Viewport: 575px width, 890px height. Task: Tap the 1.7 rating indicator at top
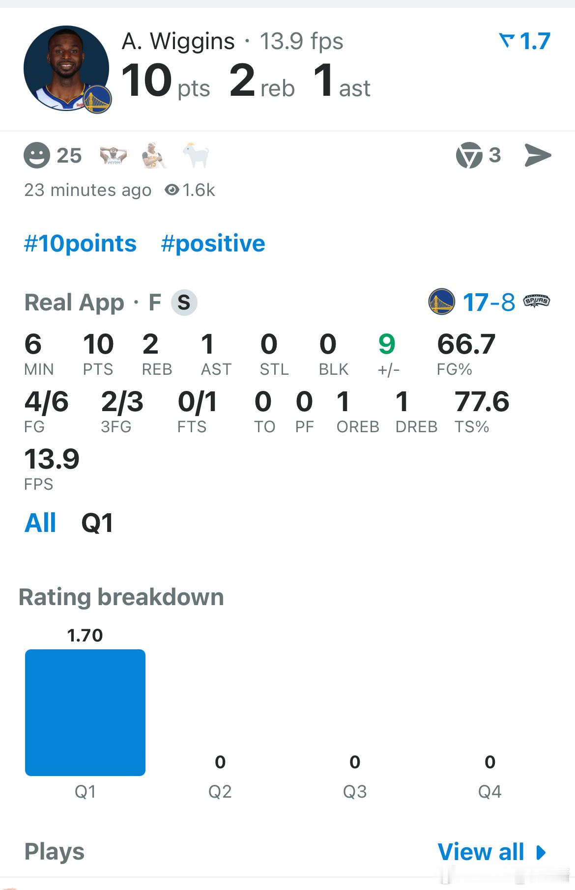(x=524, y=41)
